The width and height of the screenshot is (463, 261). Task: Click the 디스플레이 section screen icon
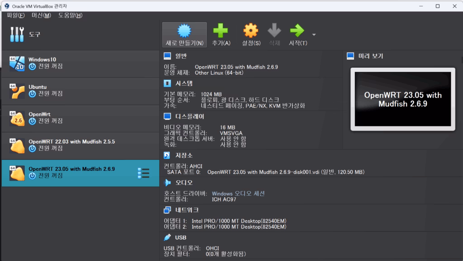coord(167,117)
